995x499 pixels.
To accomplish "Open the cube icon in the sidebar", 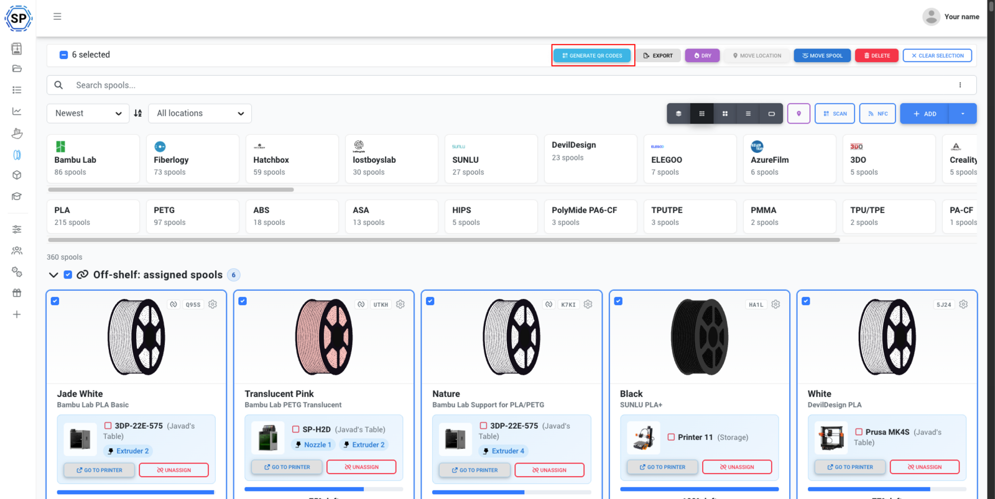I will [x=17, y=175].
